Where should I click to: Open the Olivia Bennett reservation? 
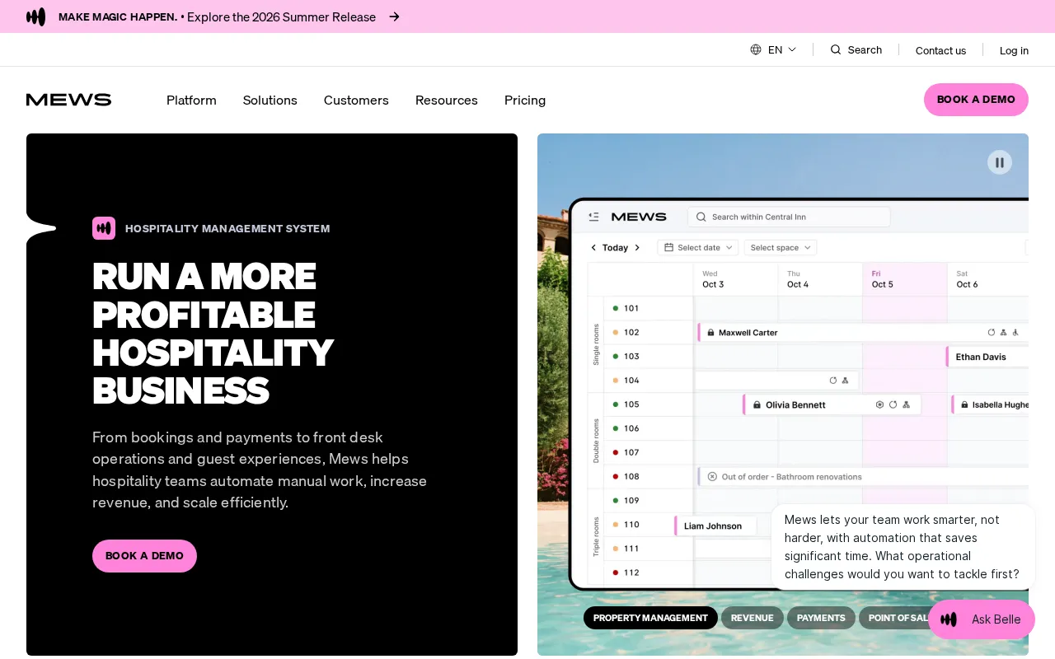832,404
